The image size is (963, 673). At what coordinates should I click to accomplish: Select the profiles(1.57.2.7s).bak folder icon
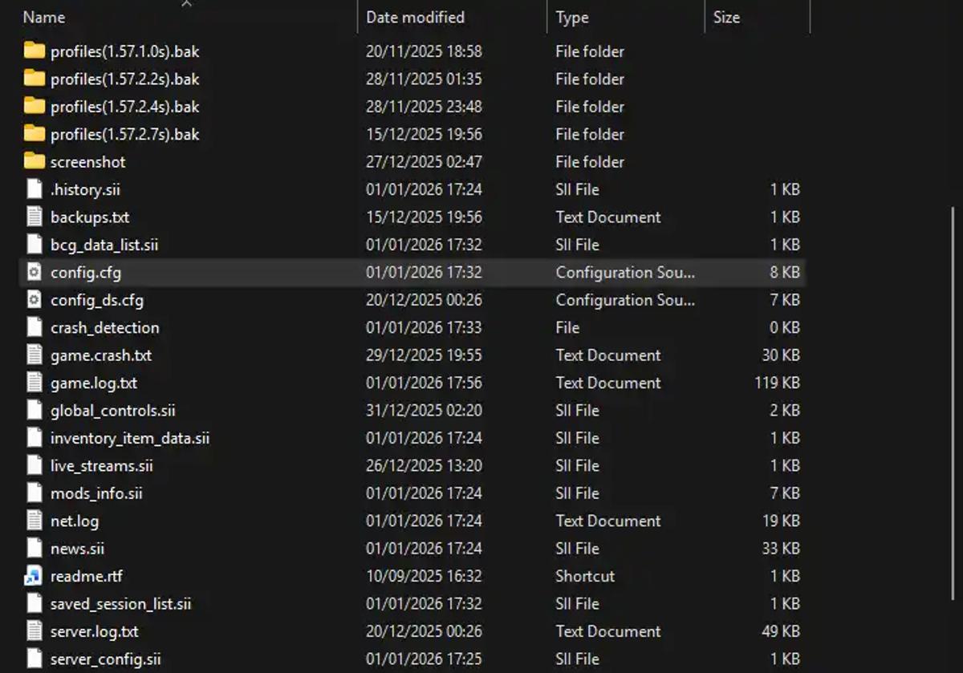coord(34,134)
